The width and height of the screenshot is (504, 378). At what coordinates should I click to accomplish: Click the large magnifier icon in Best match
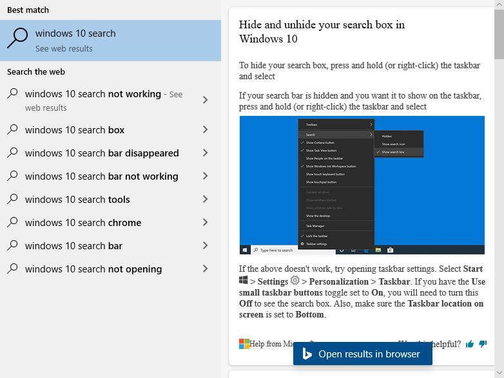click(17, 39)
